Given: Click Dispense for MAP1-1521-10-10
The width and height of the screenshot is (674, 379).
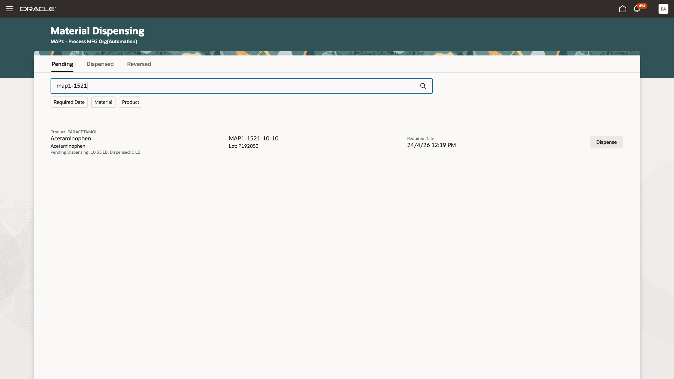Looking at the screenshot, I should [x=606, y=142].
